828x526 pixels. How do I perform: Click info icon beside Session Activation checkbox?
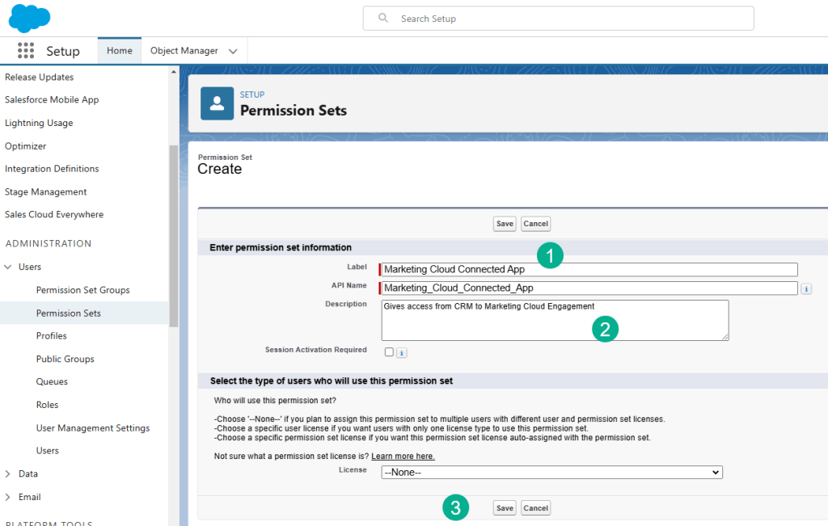tap(402, 352)
